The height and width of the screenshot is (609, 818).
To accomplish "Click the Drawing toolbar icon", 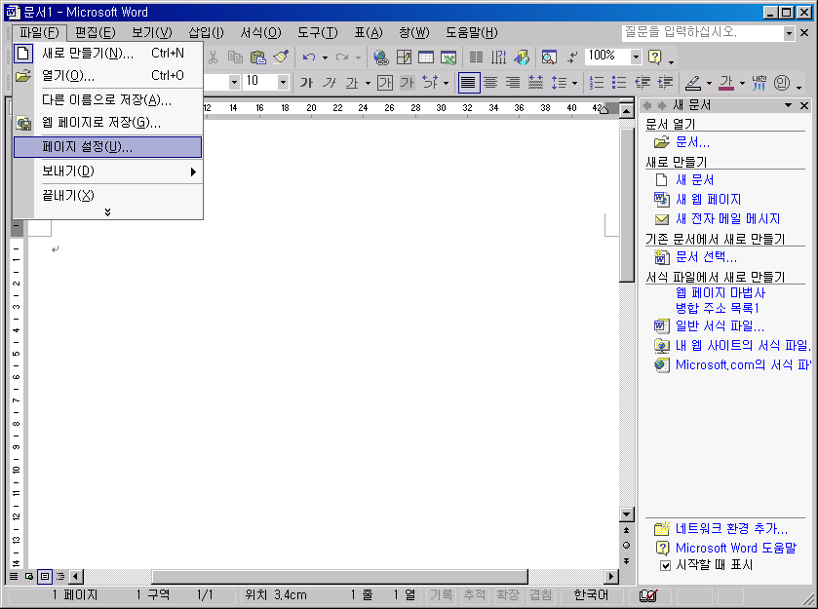I will coord(522,57).
